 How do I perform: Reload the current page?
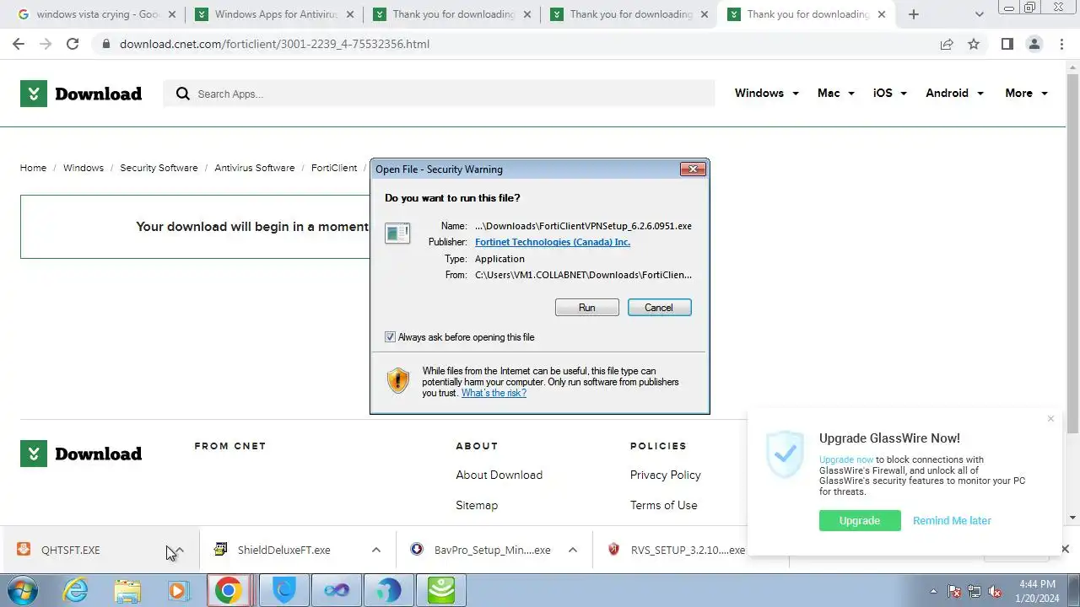(73, 44)
